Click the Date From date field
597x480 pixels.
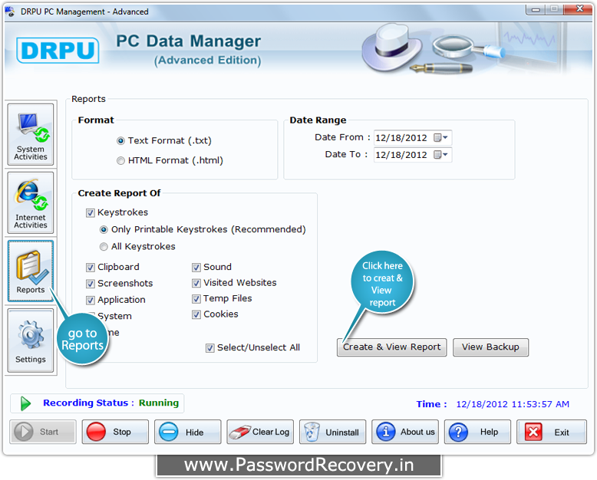[413, 138]
